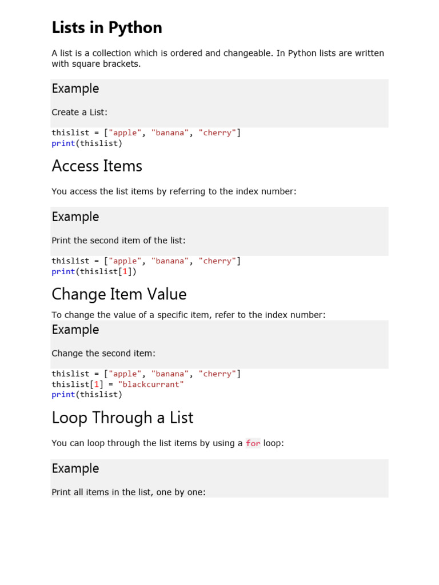Screen dimensions: 439x585
Task: Click the "Change the second item:" text
Action: click(x=103, y=353)
